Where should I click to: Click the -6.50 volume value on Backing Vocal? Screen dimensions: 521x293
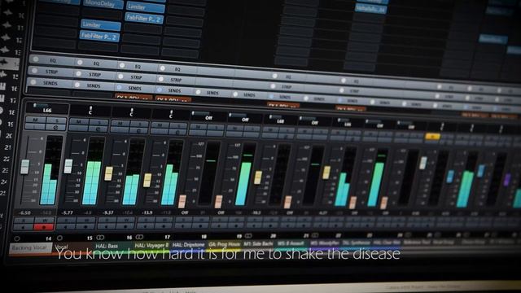coord(24,212)
